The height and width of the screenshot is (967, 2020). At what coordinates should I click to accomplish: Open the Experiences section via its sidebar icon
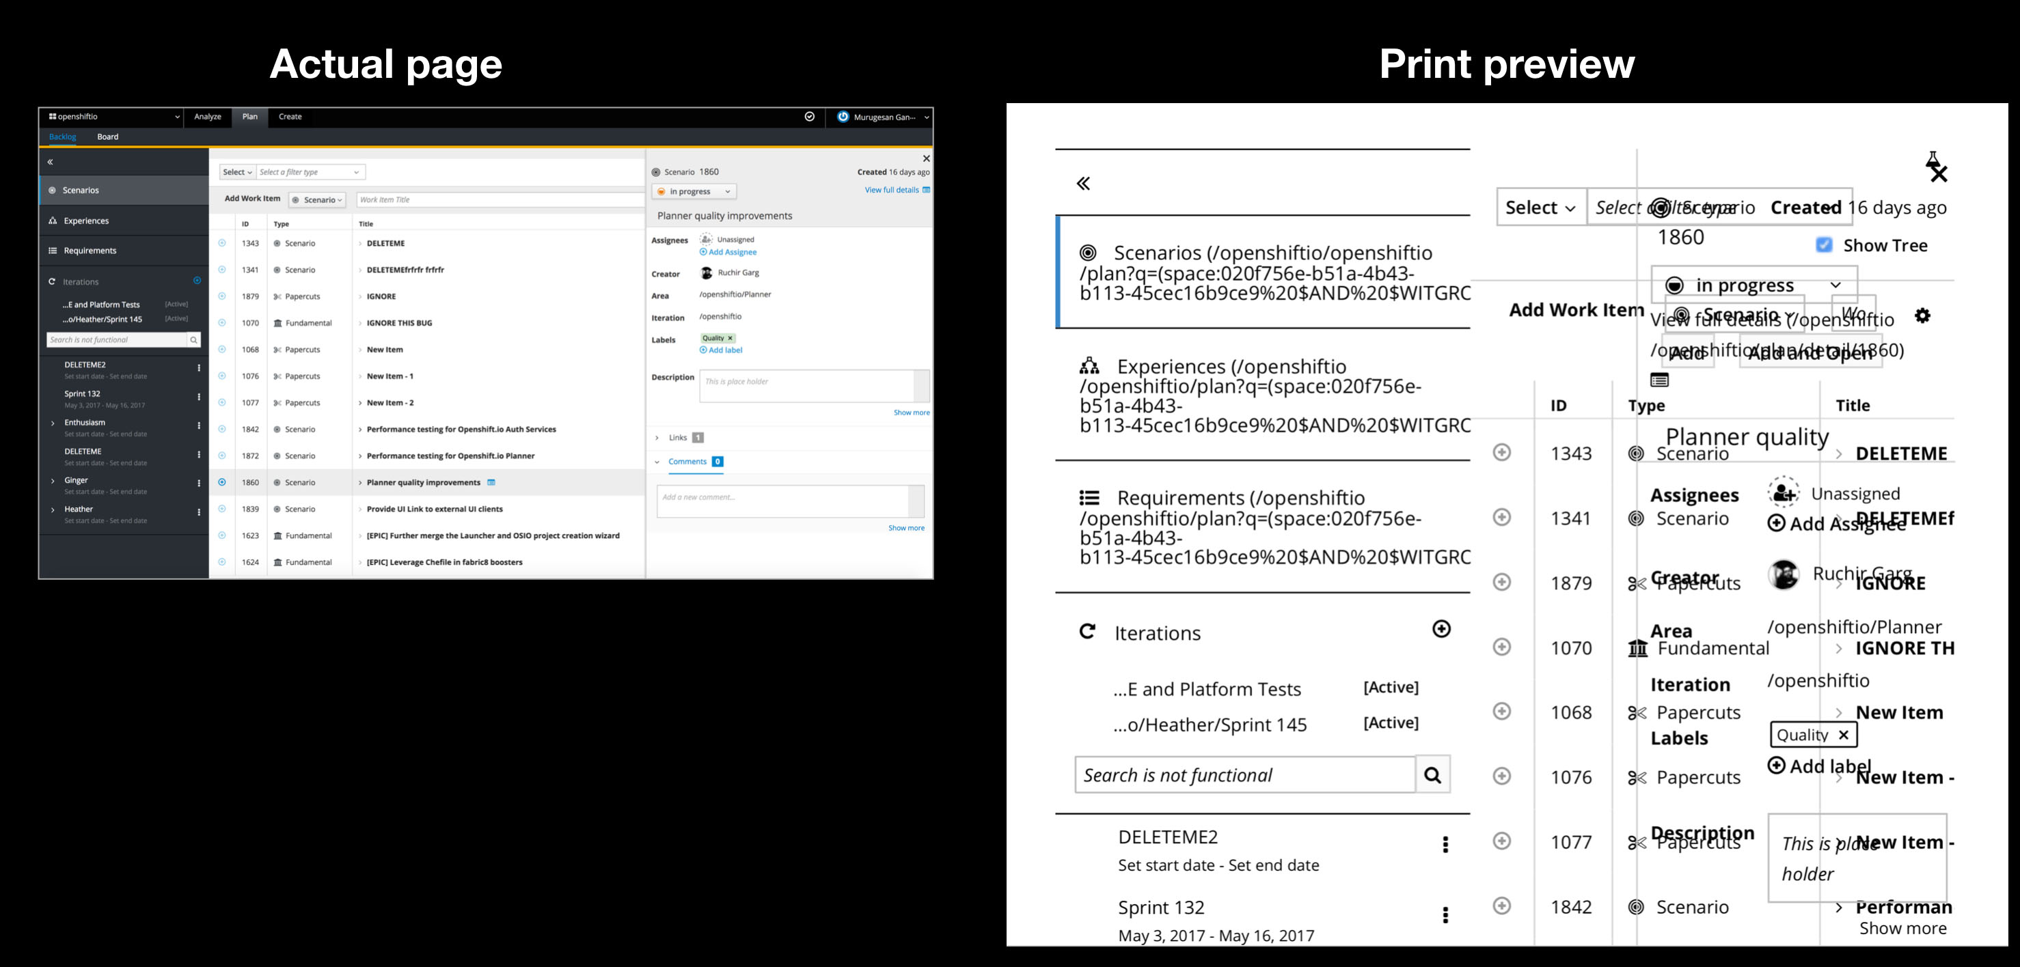[x=51, y=220]
